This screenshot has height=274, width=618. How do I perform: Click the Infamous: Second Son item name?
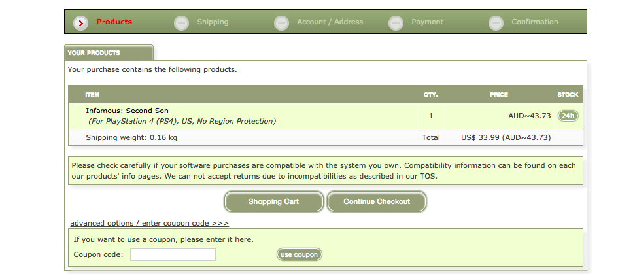(127, 111)
